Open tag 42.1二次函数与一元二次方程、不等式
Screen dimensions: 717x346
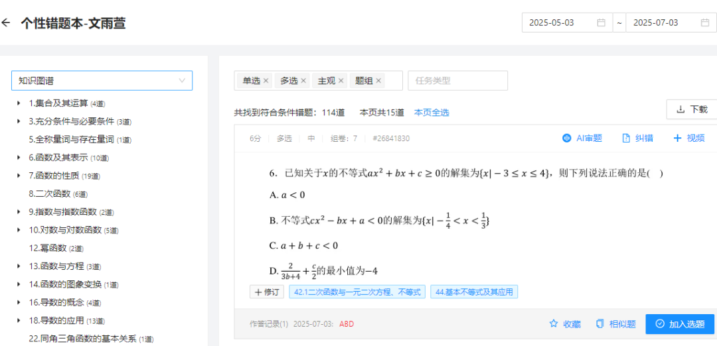click(357, 292)
